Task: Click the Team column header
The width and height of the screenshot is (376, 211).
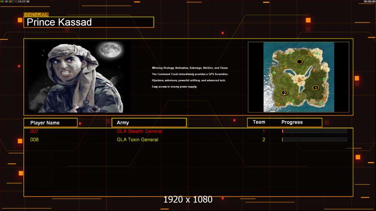Action: point(259,122)
